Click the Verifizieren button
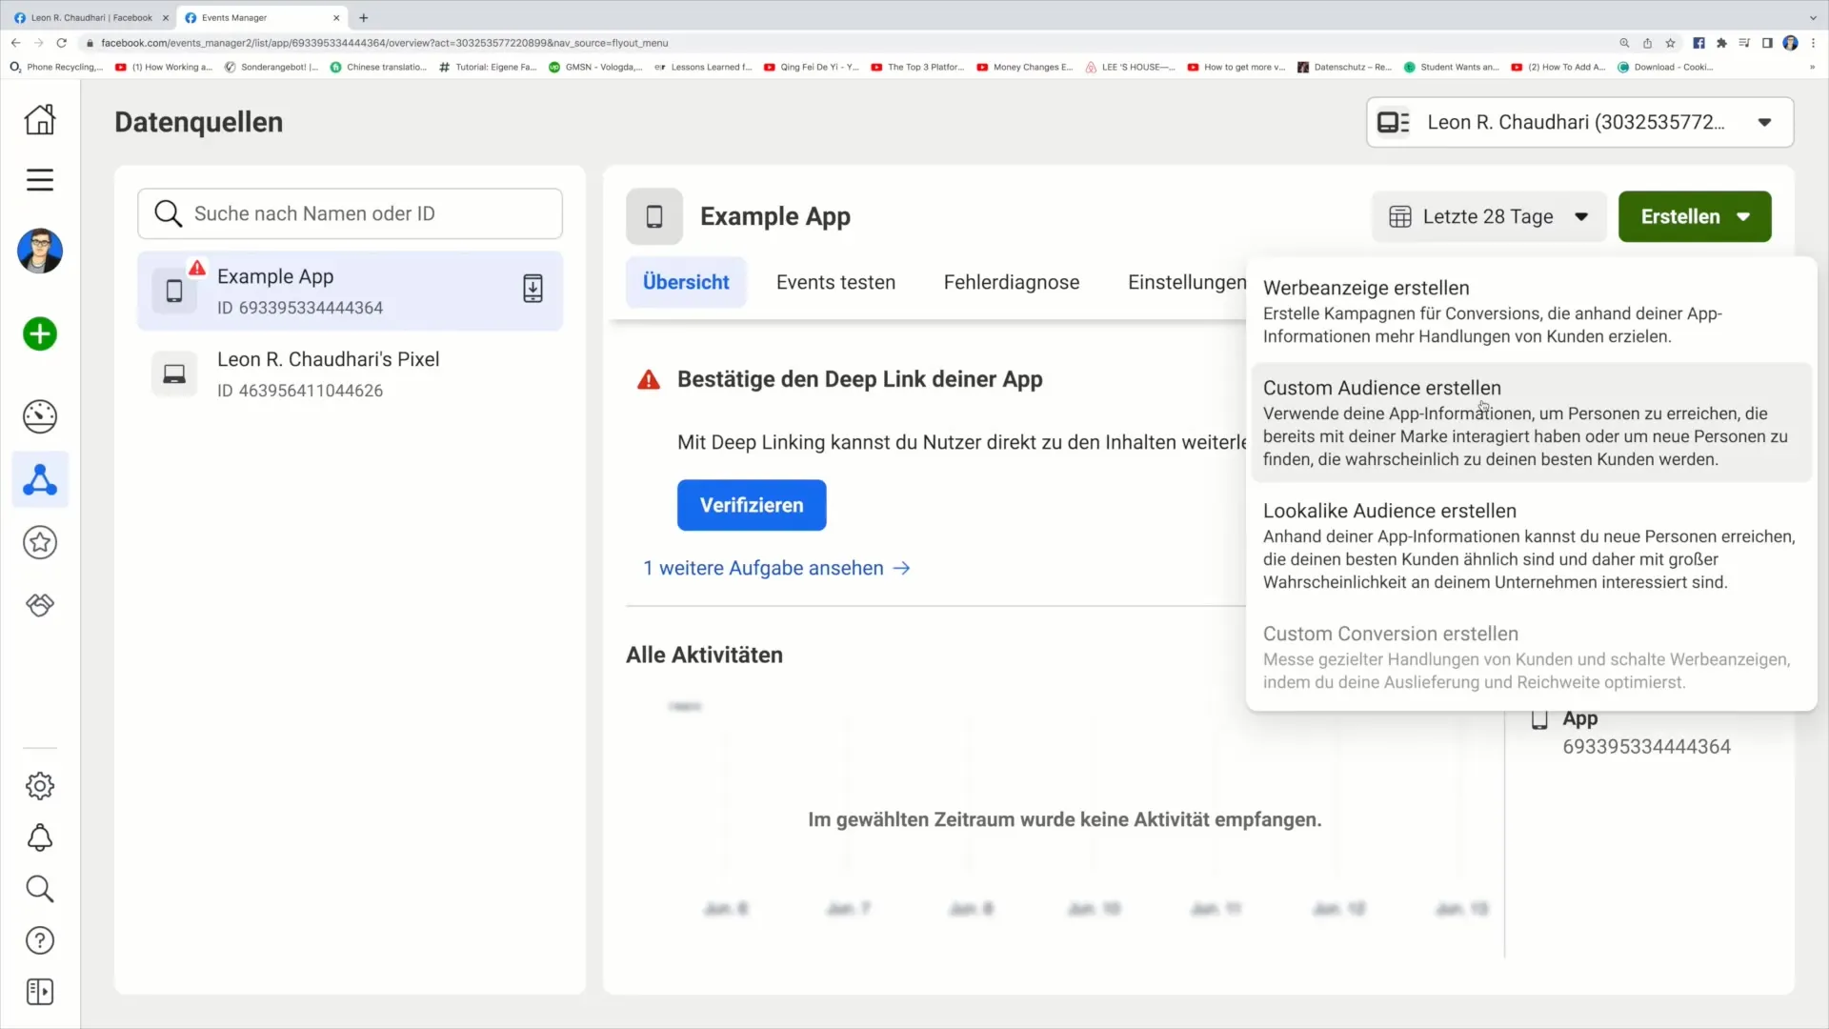This screenshot has width=1829, height=1029. [752, 505]
